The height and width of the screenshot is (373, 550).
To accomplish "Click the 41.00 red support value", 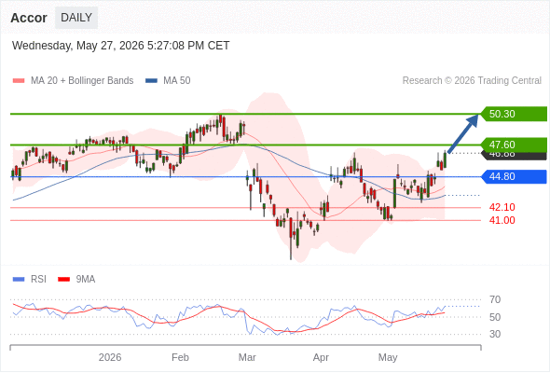I will pyautogui.click(x=502, y=220).
